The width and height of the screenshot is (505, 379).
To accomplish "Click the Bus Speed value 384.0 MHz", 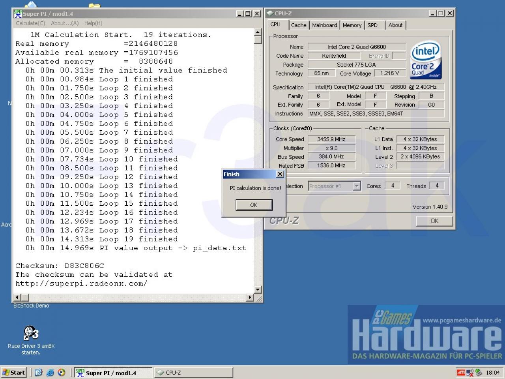I will coord(331,157).
